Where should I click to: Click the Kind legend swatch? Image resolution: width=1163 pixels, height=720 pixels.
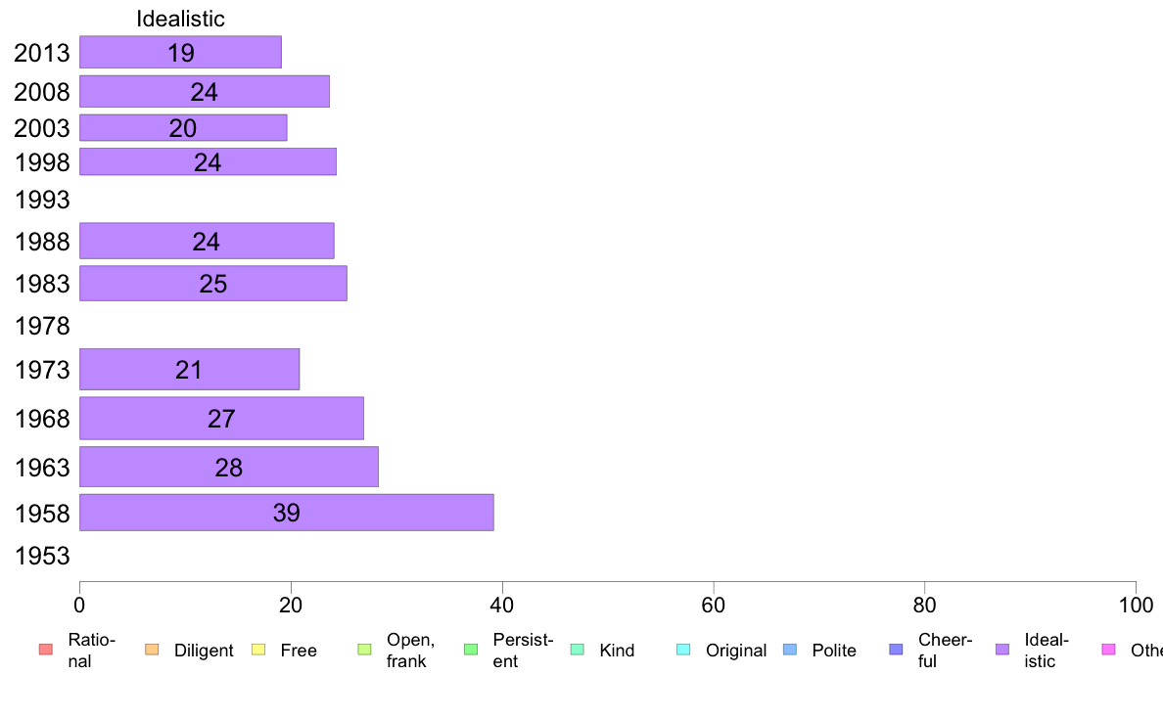pyautogui.click(x=577, y=650)
